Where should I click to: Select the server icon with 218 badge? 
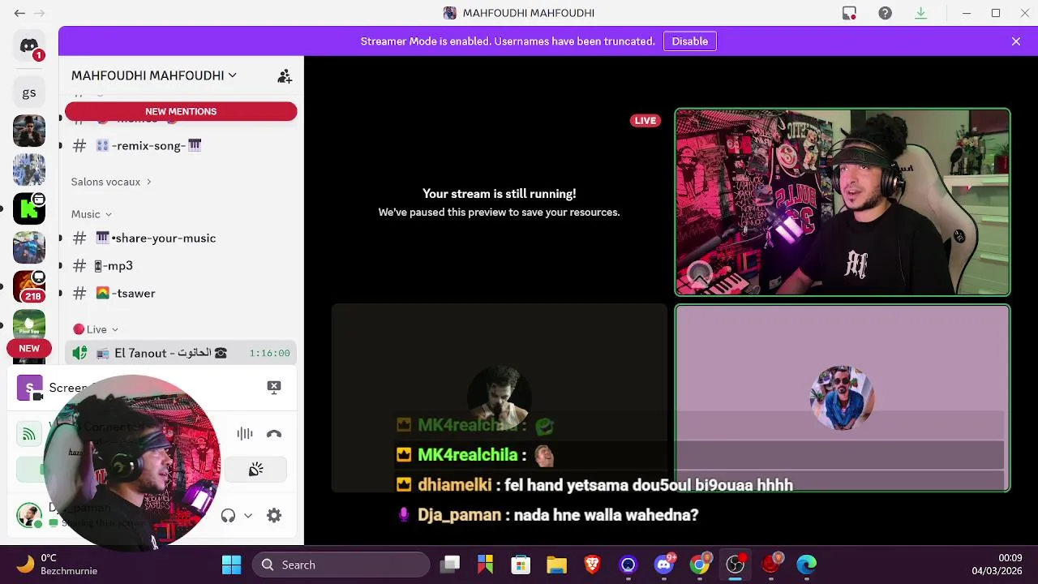coord(29,286)
